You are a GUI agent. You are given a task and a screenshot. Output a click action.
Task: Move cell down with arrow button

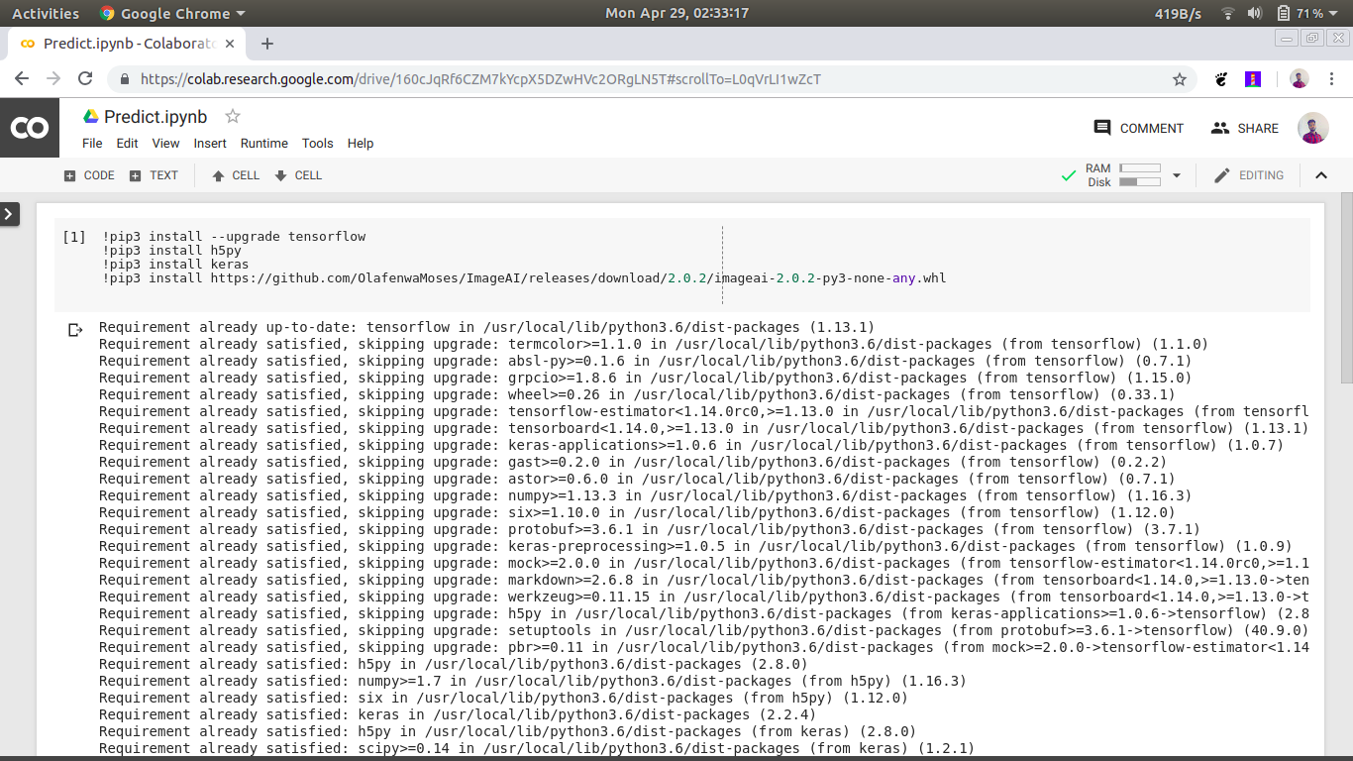coord(298,175)
